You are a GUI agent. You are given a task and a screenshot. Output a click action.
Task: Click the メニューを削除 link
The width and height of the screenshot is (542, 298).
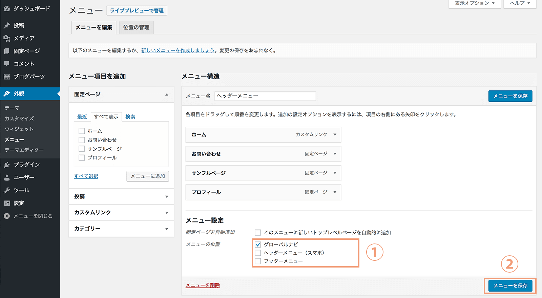(x=203, y=285)
